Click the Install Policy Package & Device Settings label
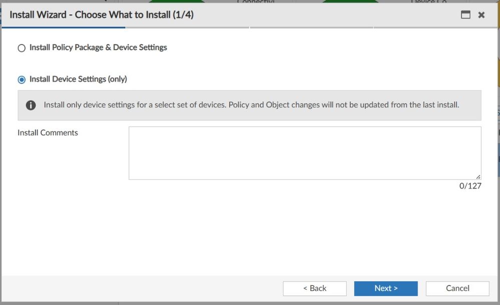 click(98, 47)
